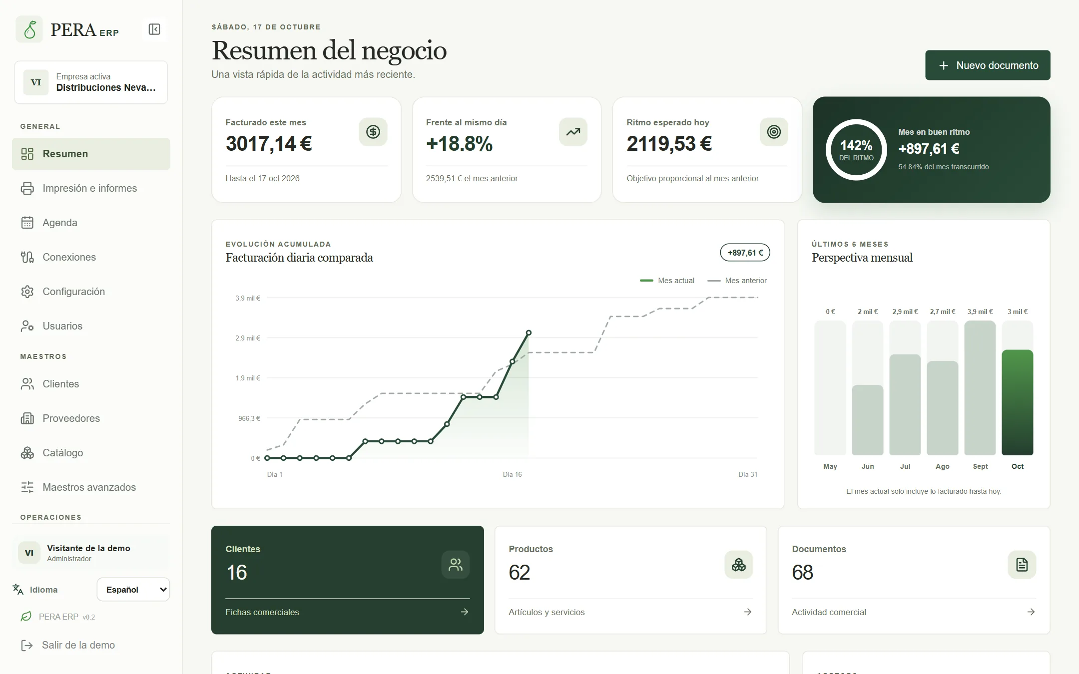The image size is (1079, 674).
Task: Click the Jul bar in Perspectiva mensual
Action: (905, 405)
